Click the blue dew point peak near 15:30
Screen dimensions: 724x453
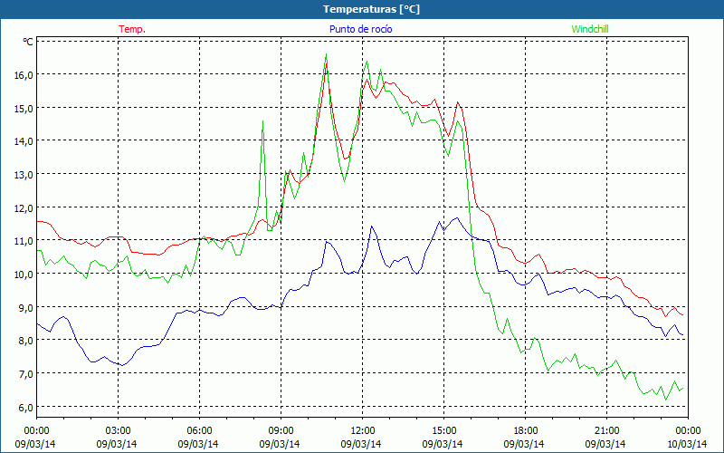(457, 217)
